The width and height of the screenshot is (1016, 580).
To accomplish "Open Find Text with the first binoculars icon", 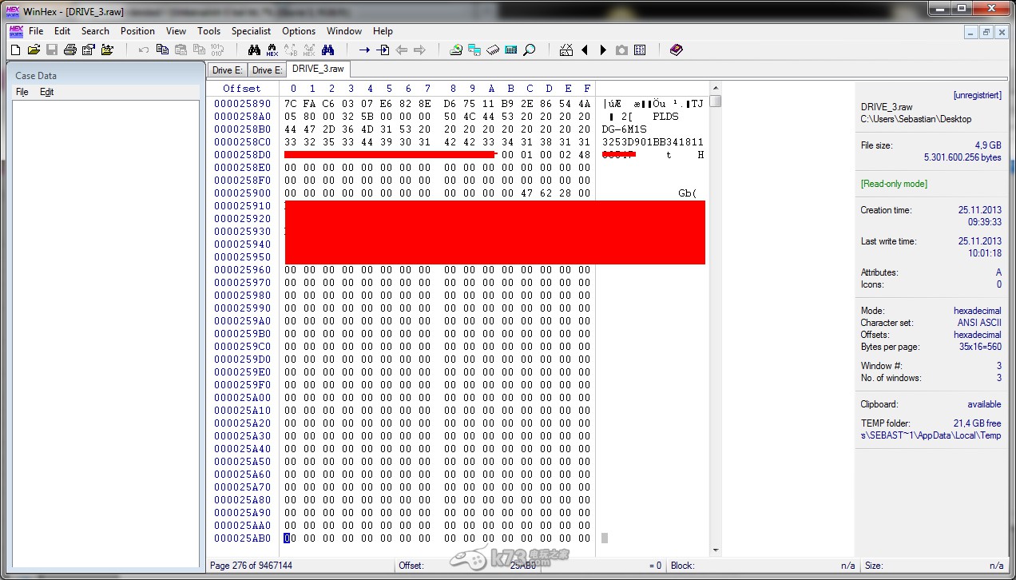I will [x=254, y=50].
